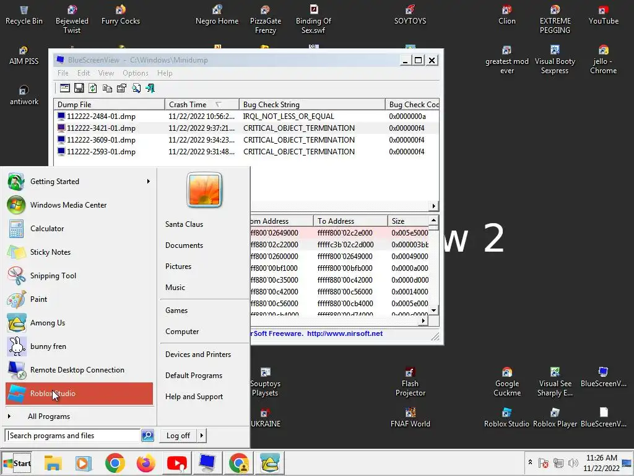Select the 112222-2593-01.dmp dump file
The image size is (634, 476).
(x=101, y=152)
